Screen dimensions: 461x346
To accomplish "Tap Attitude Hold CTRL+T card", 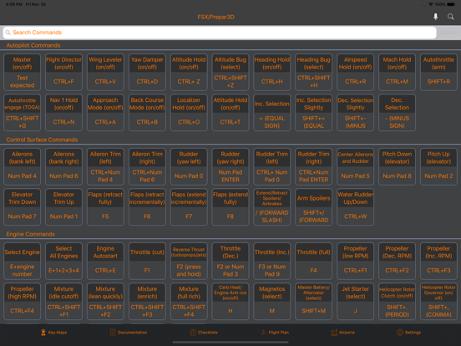I will pos(230,113).
